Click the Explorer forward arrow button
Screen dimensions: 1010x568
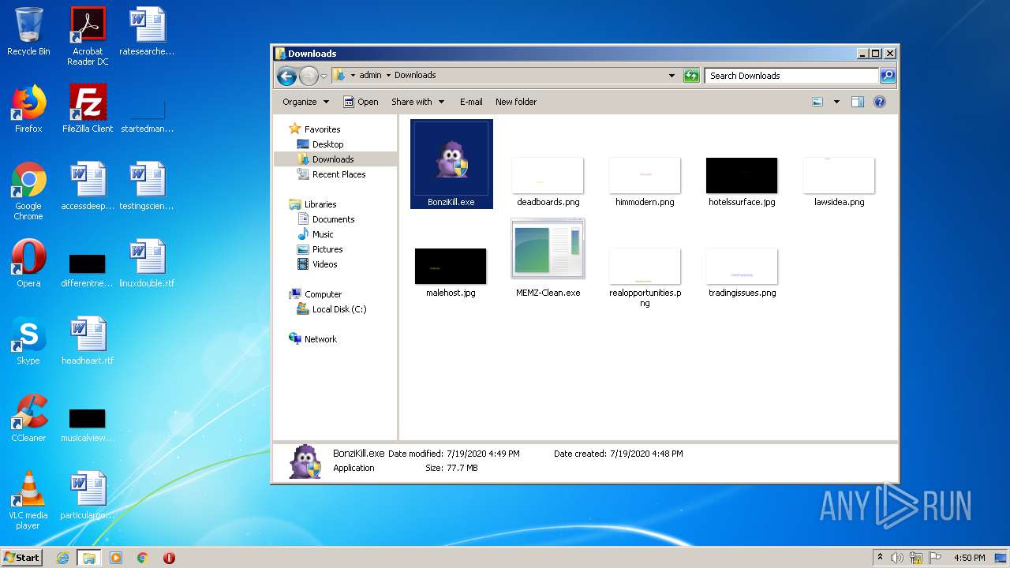tap(309, 76)
